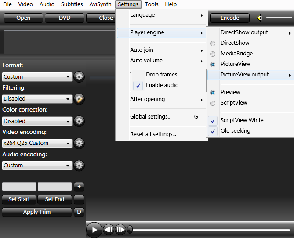Click the Filtering settings wand icon
The height and width of the screenshot is (238, 294).
click(x=79, y=99)
